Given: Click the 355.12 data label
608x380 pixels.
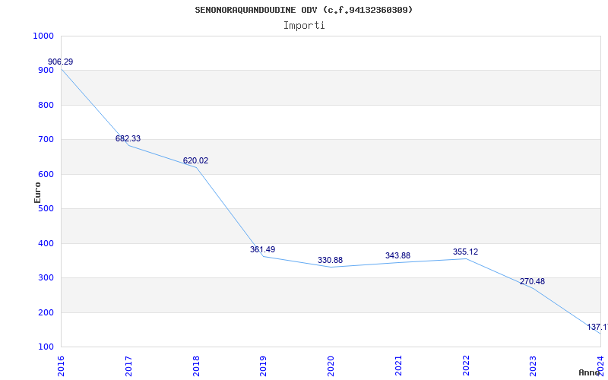Looking at the screenshot, I should pos(465,252).
